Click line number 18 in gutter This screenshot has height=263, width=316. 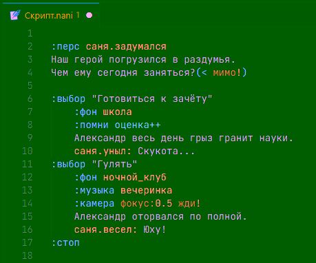tap(28, 255)
